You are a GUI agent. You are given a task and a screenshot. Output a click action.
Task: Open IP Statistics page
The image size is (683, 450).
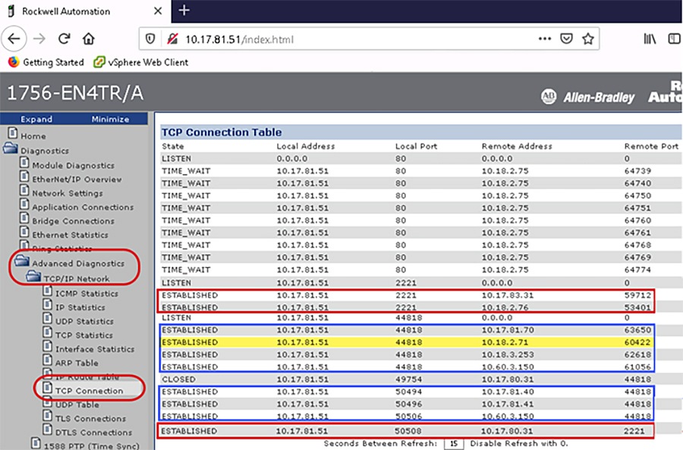[x=80, y=307]
